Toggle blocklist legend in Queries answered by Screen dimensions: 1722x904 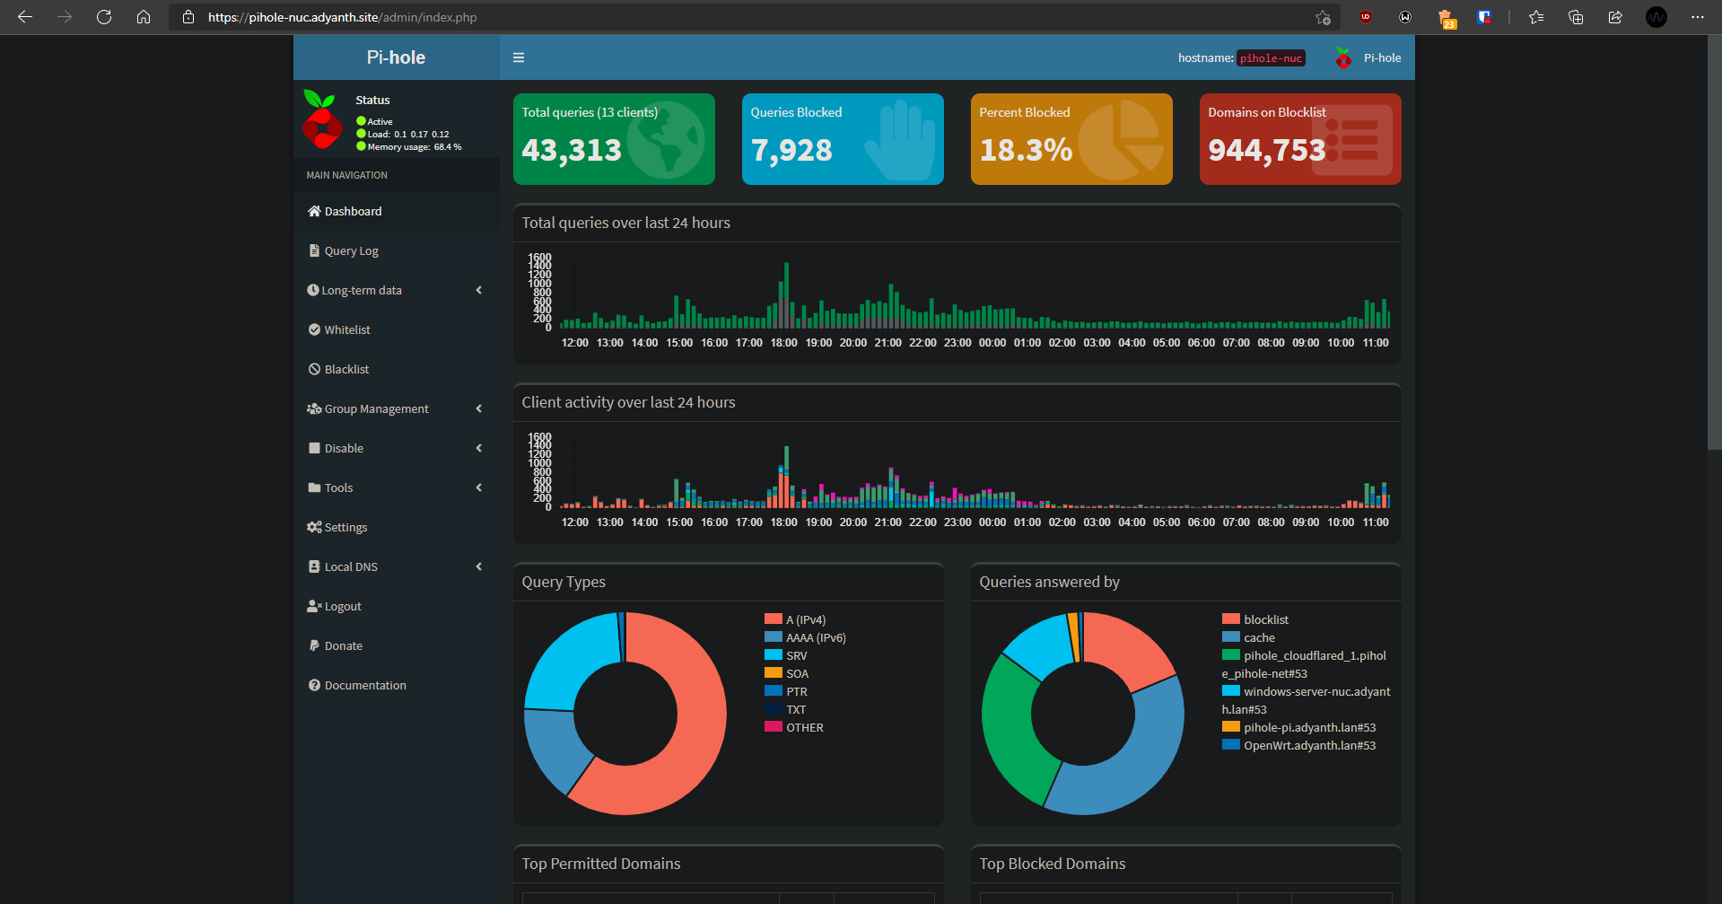1265,619
